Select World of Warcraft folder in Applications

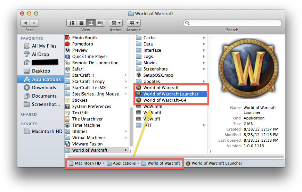pos(97,150)
